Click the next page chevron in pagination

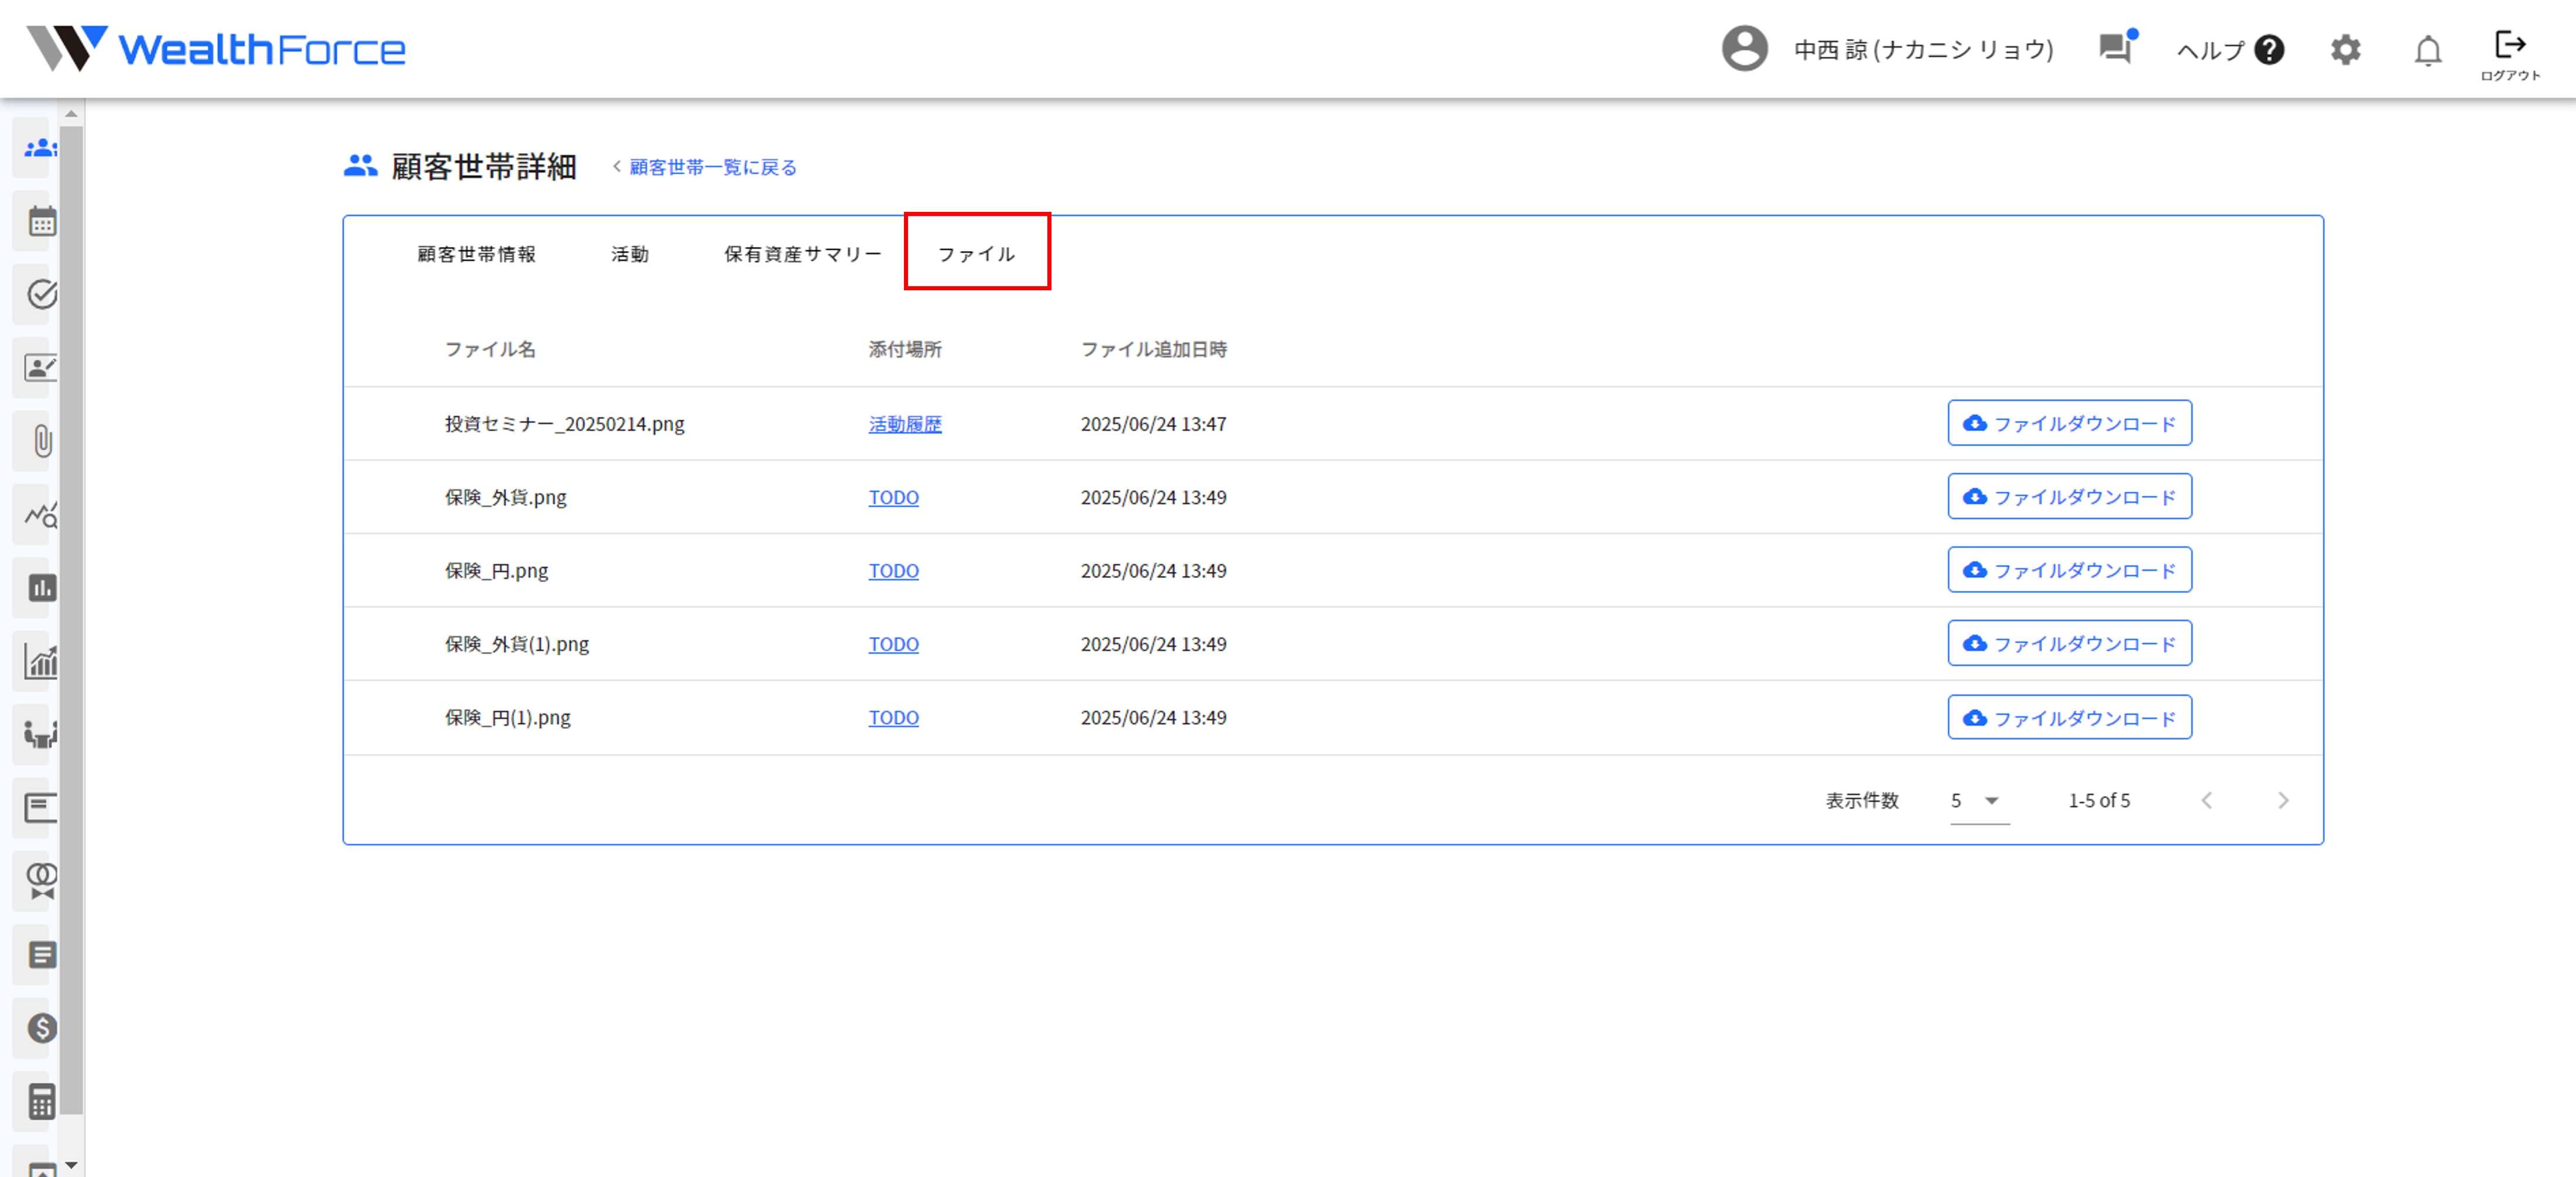(x=2282, y=800)
